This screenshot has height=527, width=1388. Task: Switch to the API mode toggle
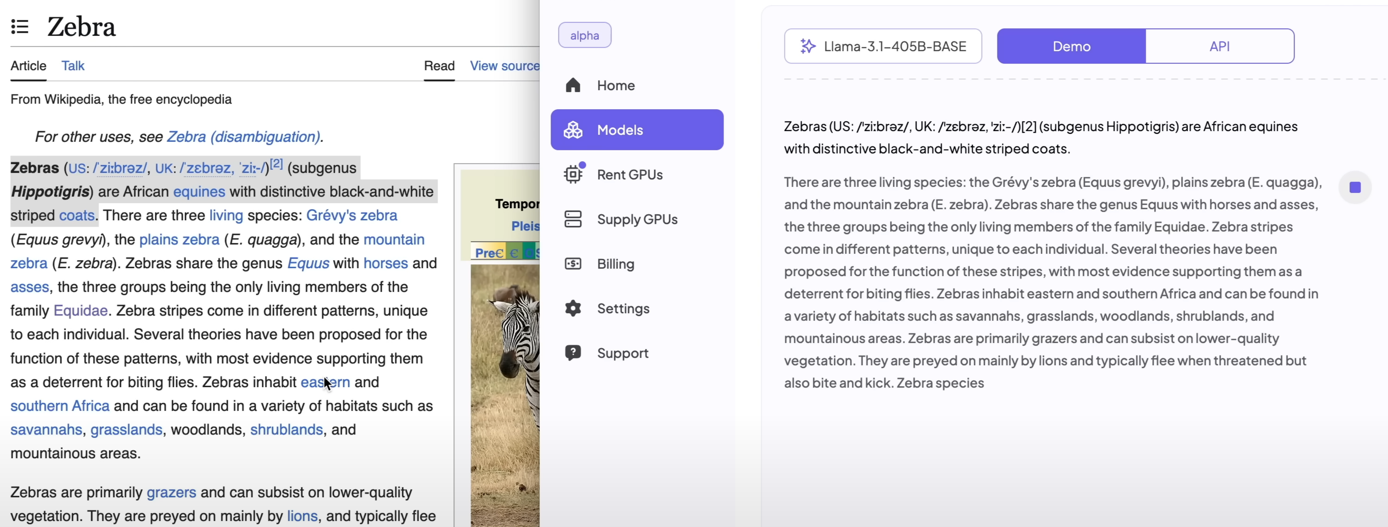click(1219, 46)
